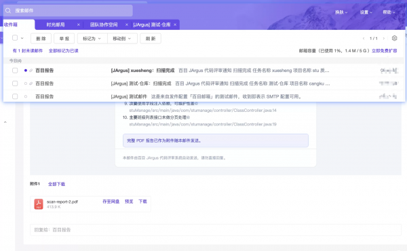407x251 pixels.
Task: Click the attachment paperclip on the xuesheng email
Action: (x=31, y=71)
